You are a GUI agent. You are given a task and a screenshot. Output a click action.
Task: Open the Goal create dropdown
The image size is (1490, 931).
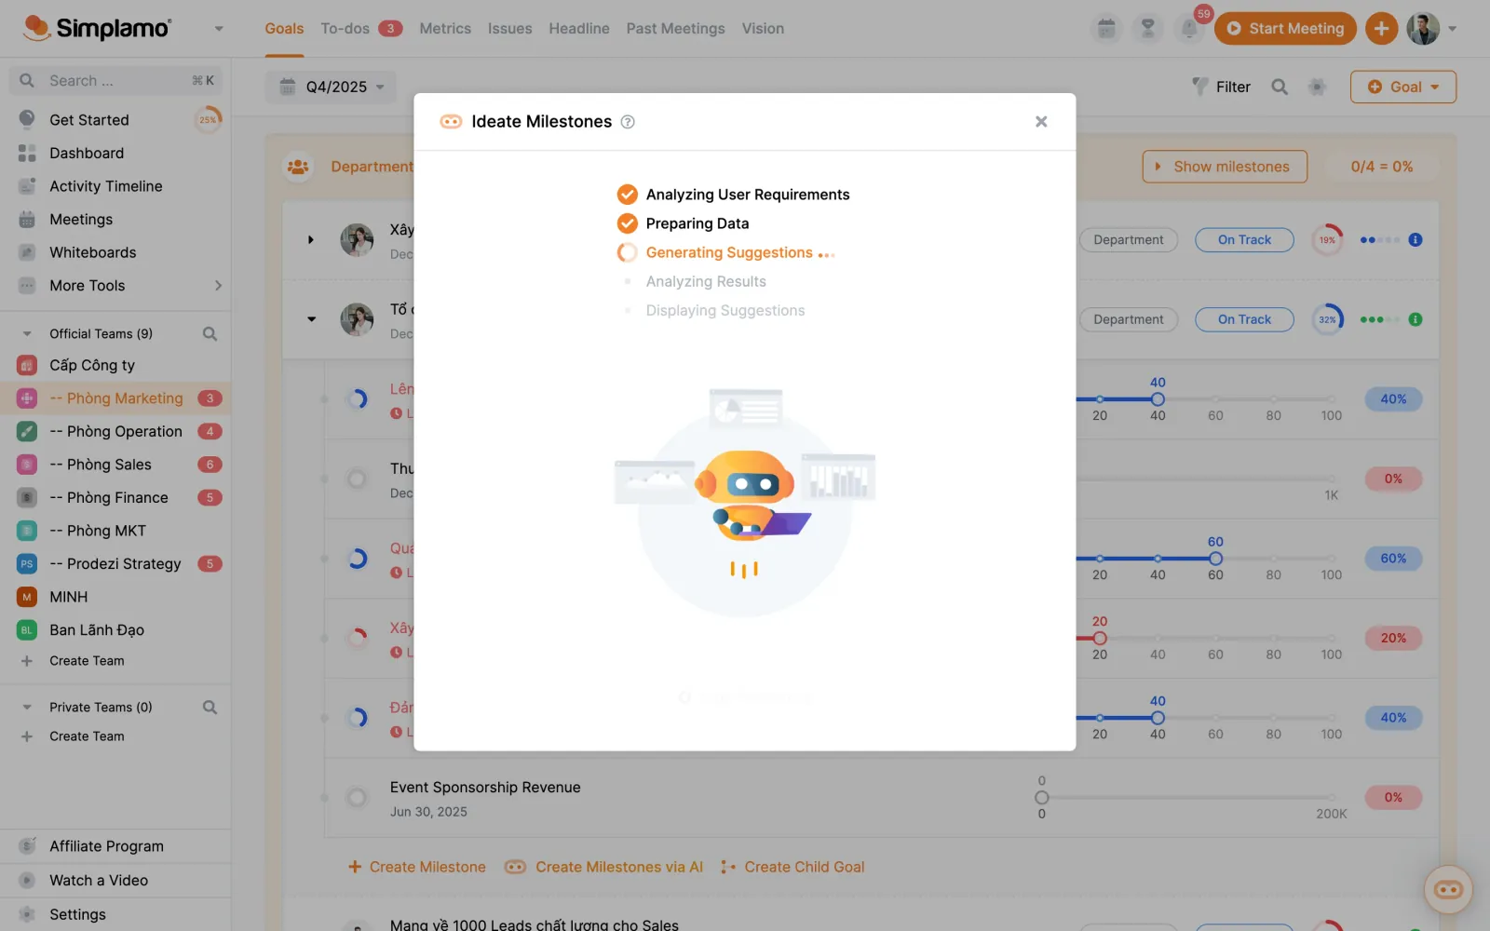coord(1403,87)
